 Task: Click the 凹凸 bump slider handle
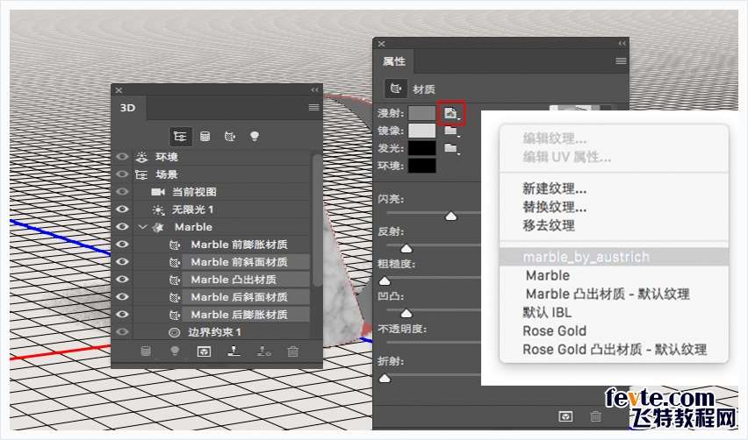[406, 313]
